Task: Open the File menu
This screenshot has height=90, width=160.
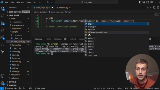Action: click(x=7, y=2)
